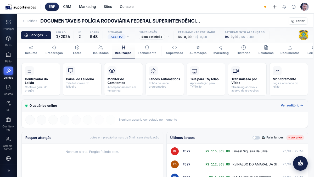The image size is (314, 177).
Task: Open the Monitor de Comitentes card
Action: tap(124, 79)
